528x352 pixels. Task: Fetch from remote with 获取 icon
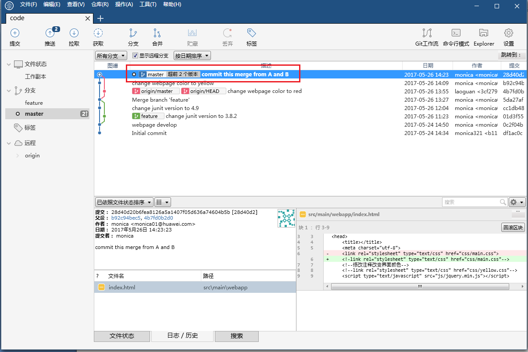point(98,33)
